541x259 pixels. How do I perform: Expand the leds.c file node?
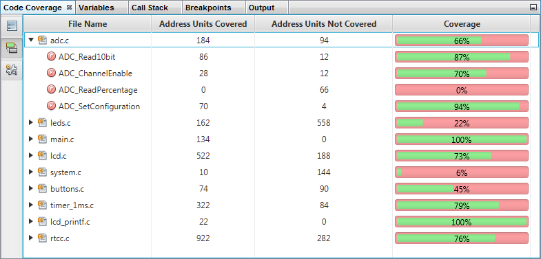coord(31,122)
